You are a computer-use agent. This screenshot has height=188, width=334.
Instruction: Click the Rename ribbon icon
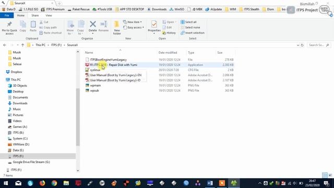pyautogui.click(x=103, y=27)
